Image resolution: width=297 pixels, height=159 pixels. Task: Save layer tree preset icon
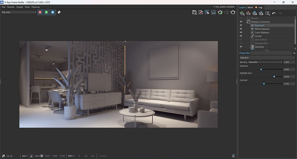pos(255,13)
